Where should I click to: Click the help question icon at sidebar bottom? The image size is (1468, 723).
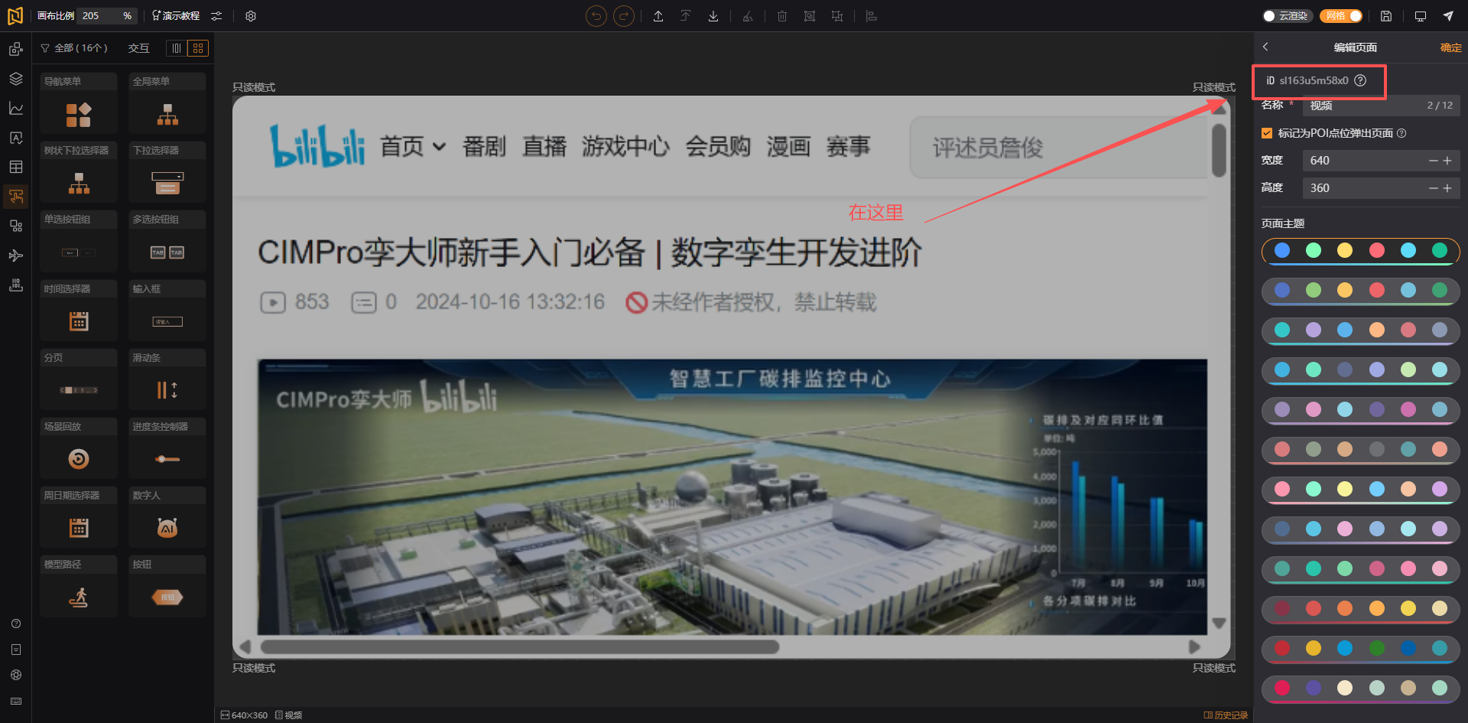pos(16,624)
